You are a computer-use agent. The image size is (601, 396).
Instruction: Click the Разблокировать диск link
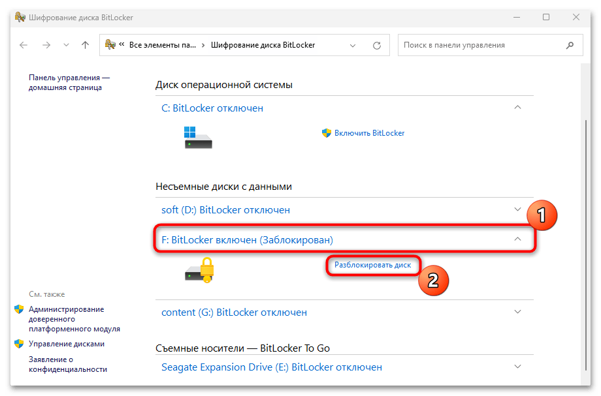coord(372,265)
